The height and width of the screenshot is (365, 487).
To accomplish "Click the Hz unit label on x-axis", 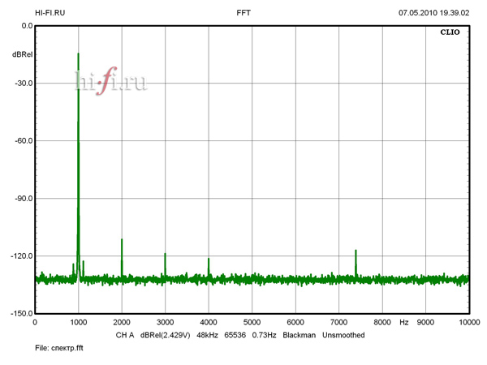I will tap(403, 322).
